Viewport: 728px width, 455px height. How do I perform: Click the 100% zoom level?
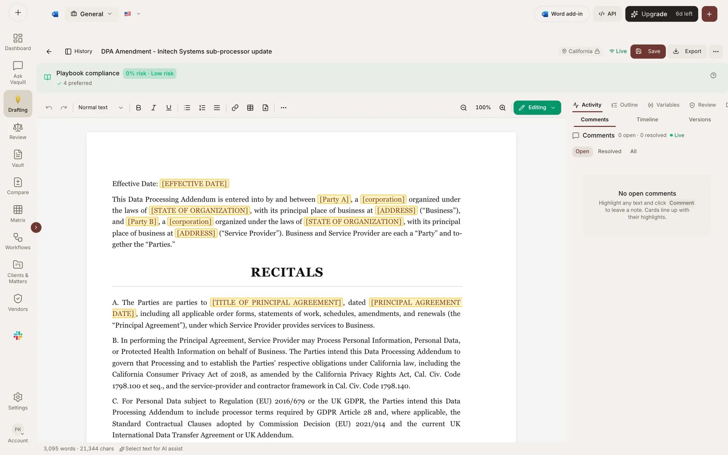(483, 108)
